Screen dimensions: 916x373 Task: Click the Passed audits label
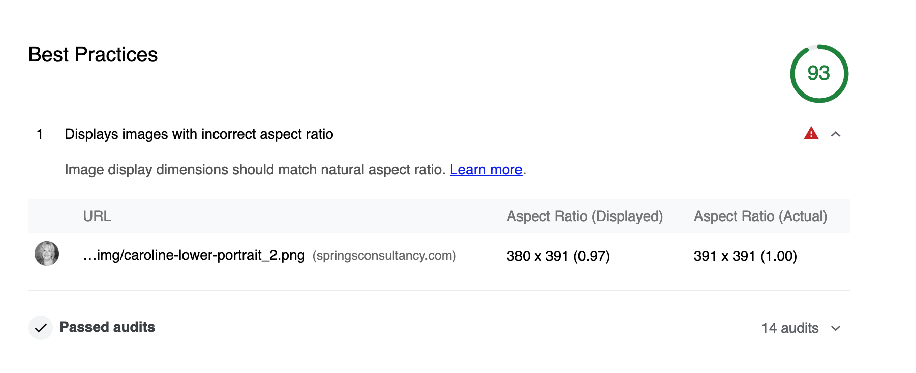pyautogui.click(x=107, y=327)
